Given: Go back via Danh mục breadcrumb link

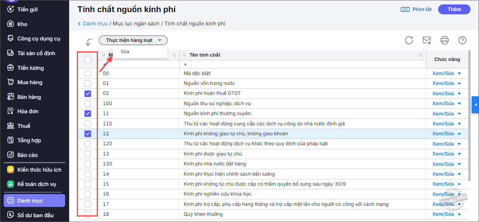Looking at the screenshot, I should pos(95,24).
